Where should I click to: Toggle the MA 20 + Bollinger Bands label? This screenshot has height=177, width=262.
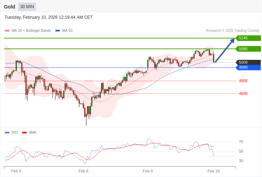coord(31,31)
